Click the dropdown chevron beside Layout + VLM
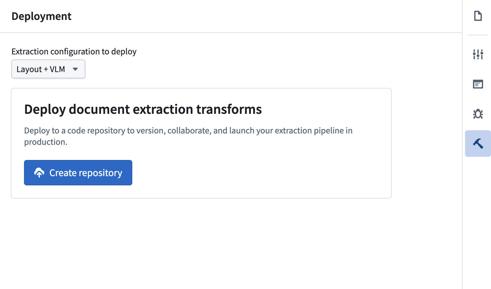Viewport: 491px width, 289px height. click(x=75, y=69)
